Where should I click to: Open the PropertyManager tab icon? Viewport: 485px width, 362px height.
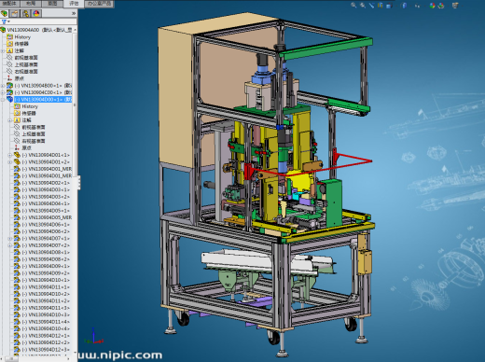point(15,13)
